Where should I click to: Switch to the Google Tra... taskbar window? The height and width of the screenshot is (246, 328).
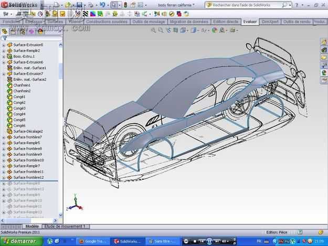click(x=92, y=241)
